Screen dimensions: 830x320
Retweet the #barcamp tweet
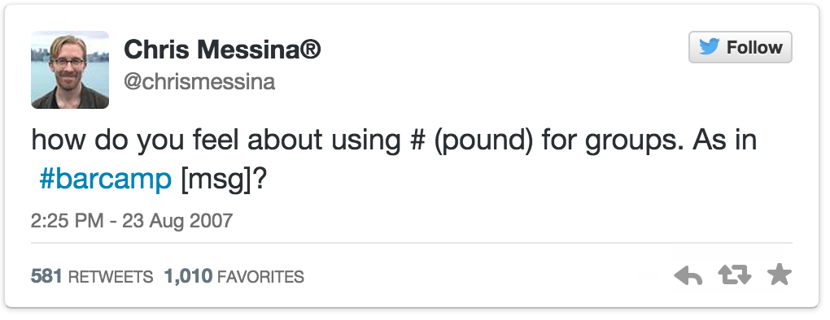click(x=734, y=275)
